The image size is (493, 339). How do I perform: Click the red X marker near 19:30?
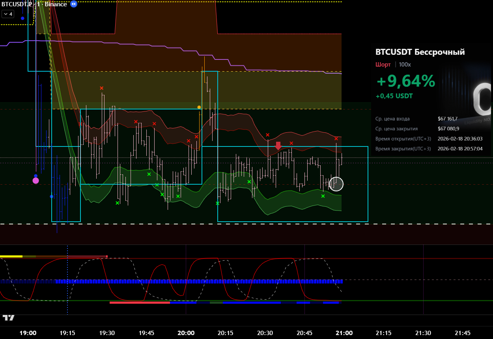(101, 88)
